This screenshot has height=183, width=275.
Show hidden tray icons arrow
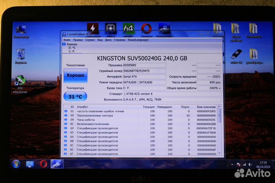coord(232,164)
